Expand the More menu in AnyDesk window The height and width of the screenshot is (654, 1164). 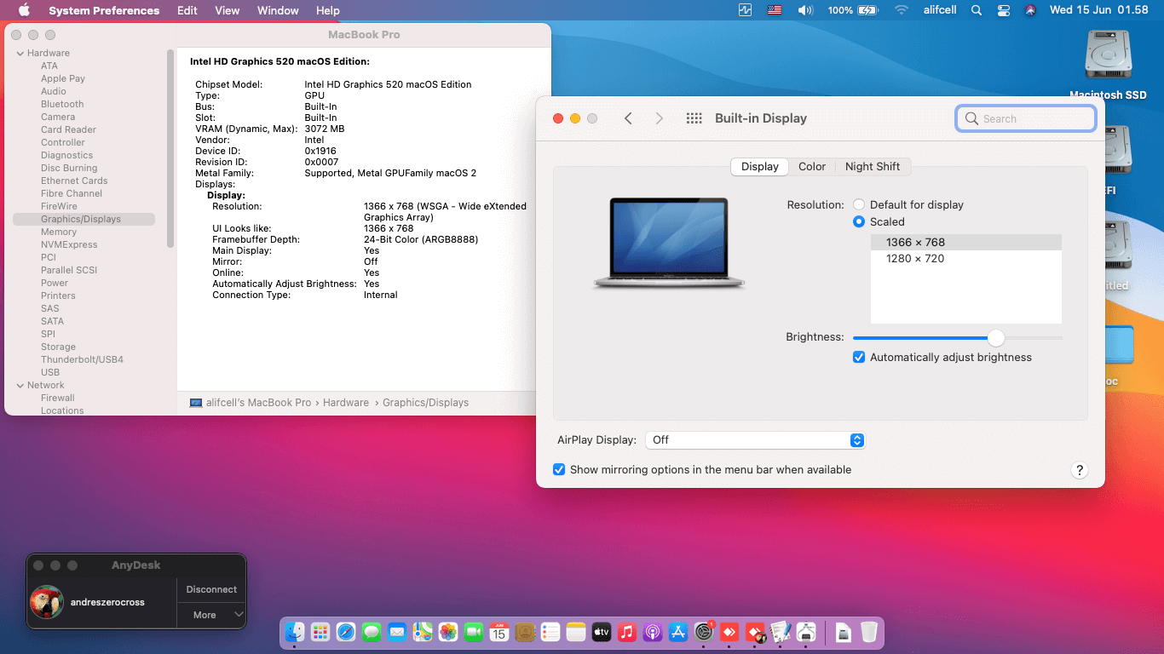coord(211,614)
